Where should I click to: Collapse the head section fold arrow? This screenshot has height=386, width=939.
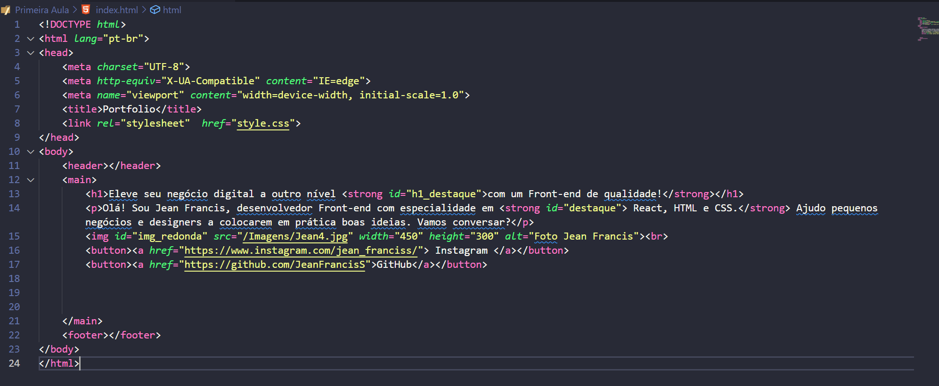pos(31,53)
